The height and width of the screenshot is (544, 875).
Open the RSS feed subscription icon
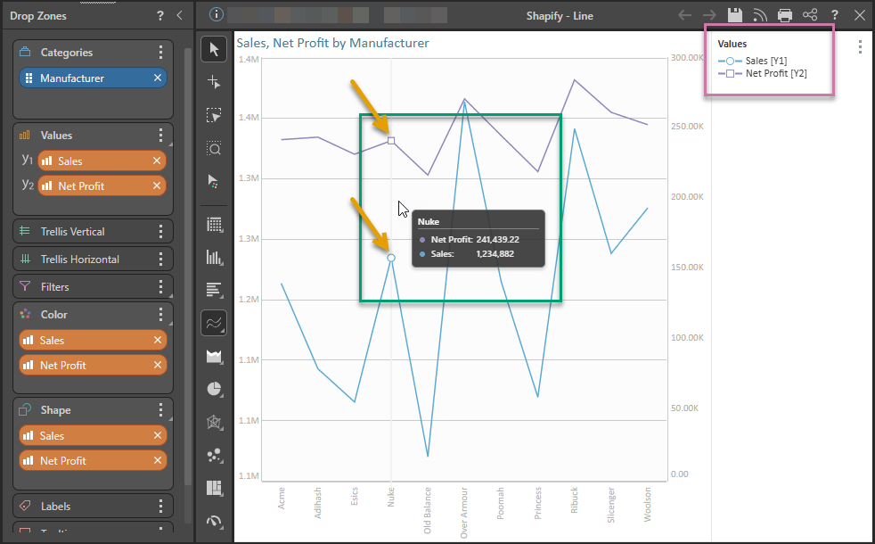pos(759,15)
